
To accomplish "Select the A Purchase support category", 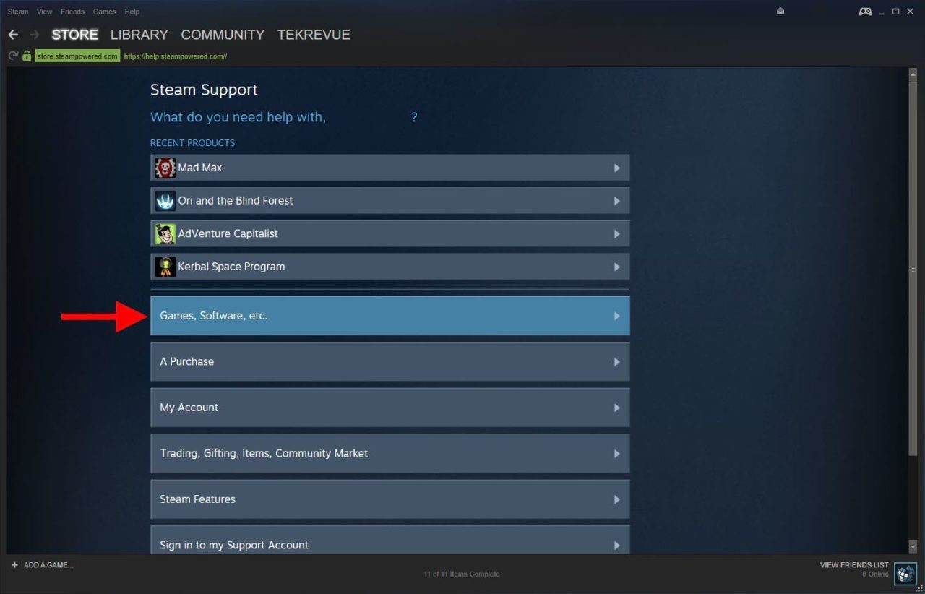I will coord(390,361).
